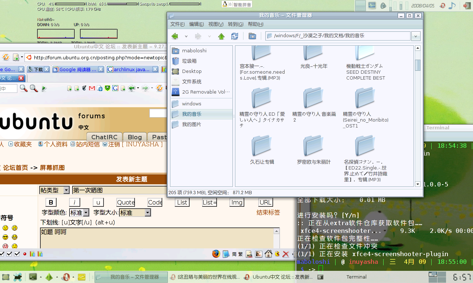Click the show desktop icon in bottom panel

tap(6, 277)
